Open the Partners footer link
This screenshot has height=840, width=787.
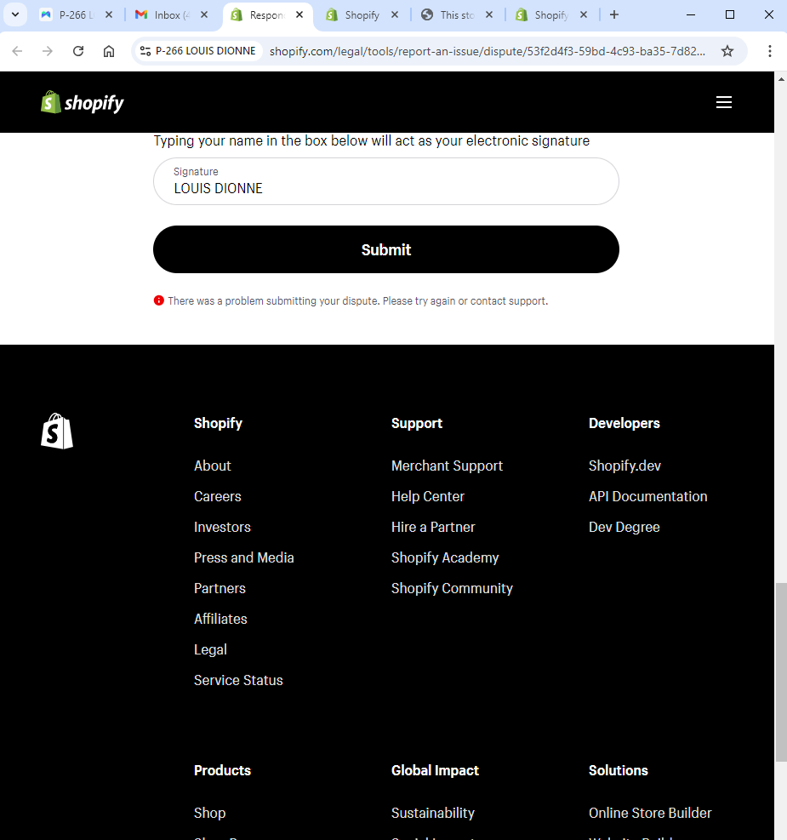coord(220,588)
